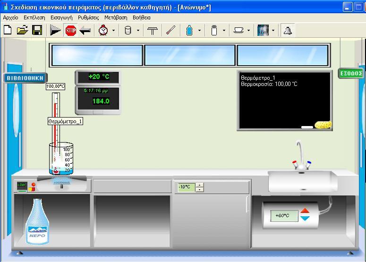Screen dimensions: 366x262
Task: Open an existing experiment file
Action: [22, 30]
